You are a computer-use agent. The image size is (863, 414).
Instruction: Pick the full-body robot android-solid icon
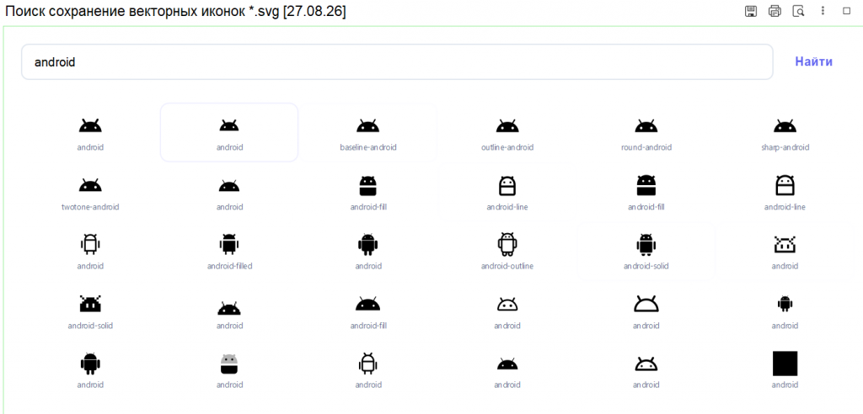[x=646, y=245]
